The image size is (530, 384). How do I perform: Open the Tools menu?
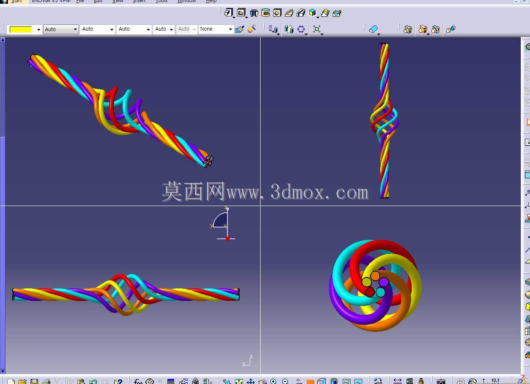coord(162,1)
